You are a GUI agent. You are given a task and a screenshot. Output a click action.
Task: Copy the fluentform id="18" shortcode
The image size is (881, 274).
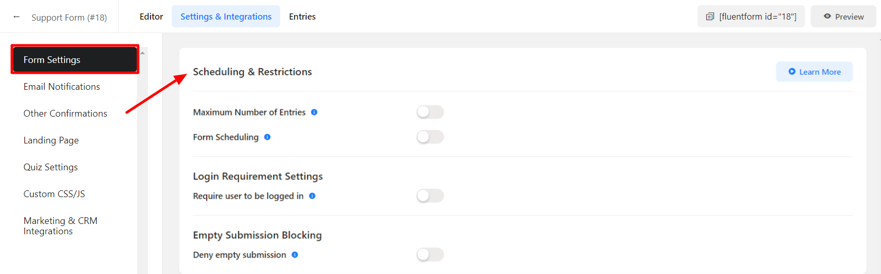757,17
